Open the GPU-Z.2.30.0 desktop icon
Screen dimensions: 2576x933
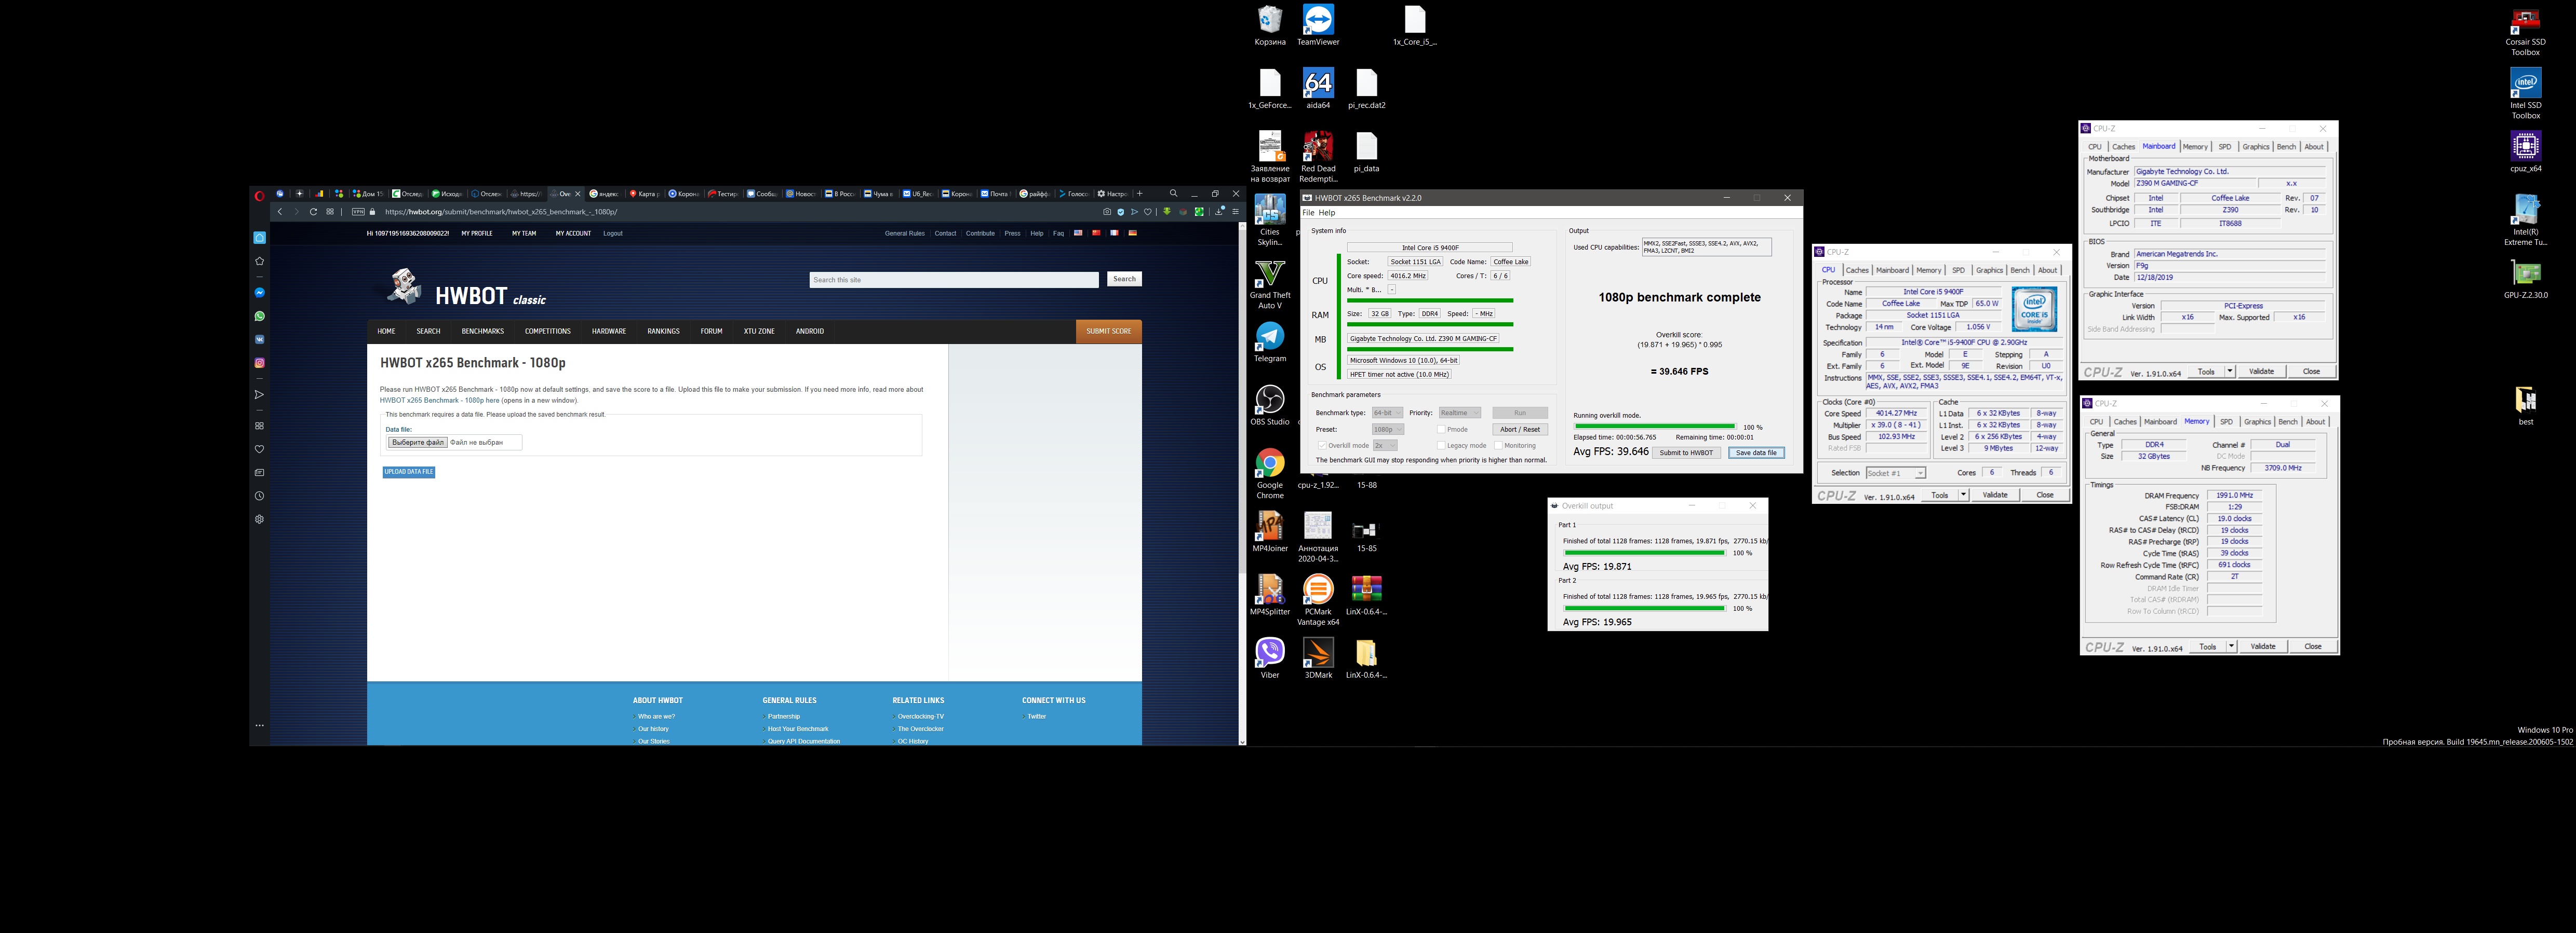[2526, 279]
